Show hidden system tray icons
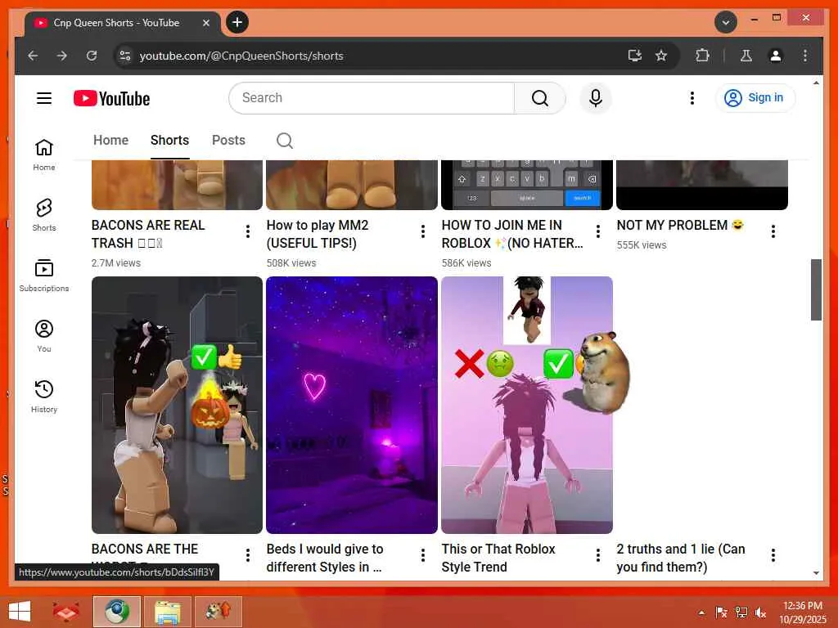The height and width of the screenshot is (628, 838). 701,612
